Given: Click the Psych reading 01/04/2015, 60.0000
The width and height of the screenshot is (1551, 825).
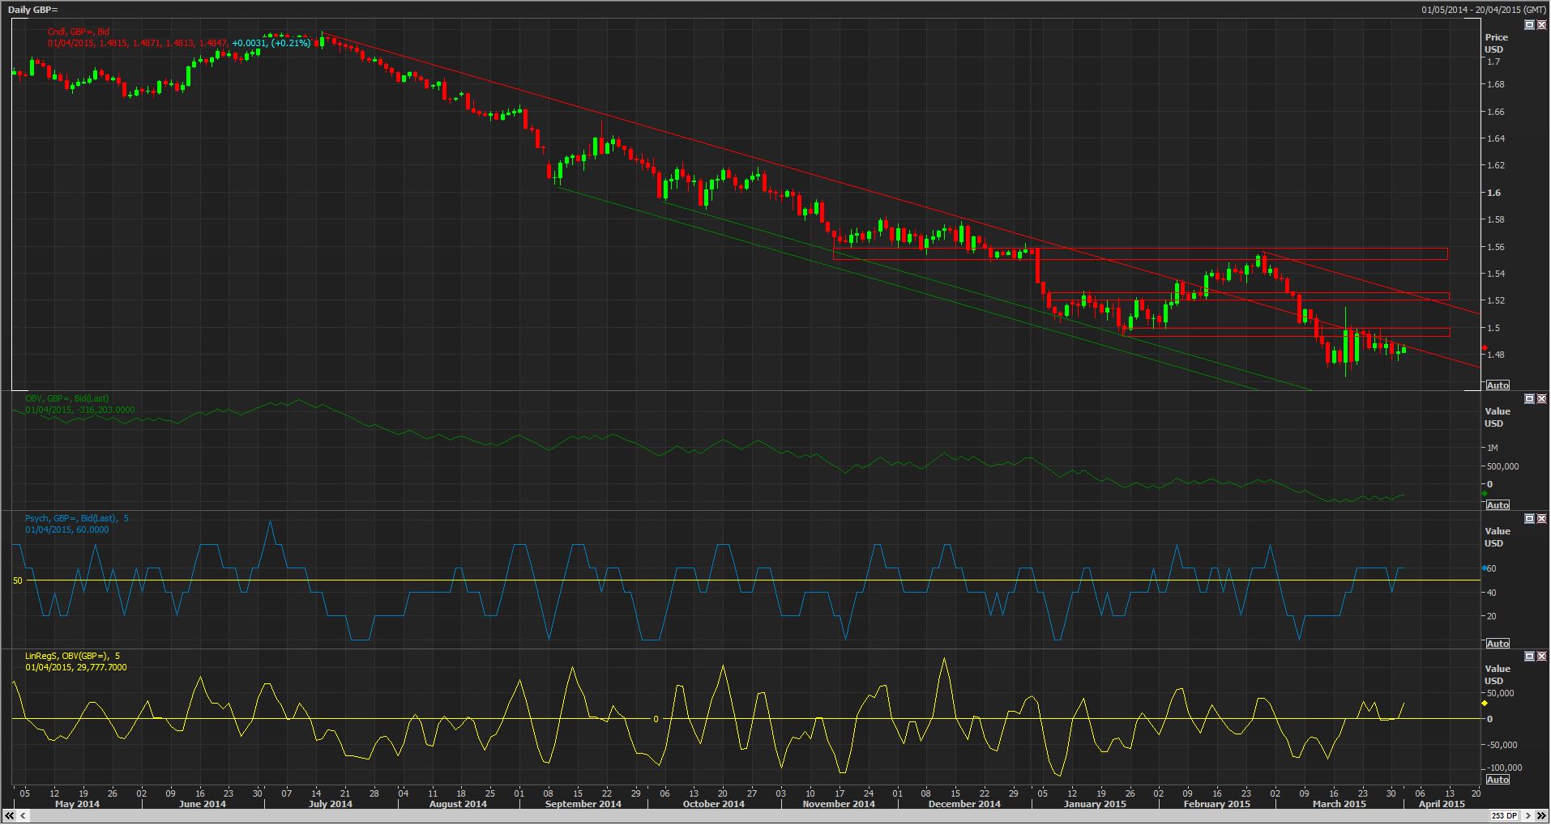Looking at the screenshot, I should click(x=66, y=529).
